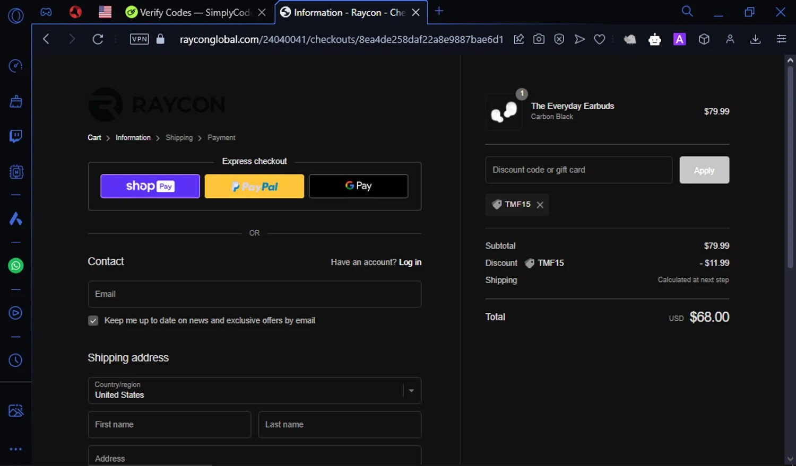This screenshot has height=466, width=796.
Task: Open sidebar more options ellipsis
Action: (x=15, y=449)
